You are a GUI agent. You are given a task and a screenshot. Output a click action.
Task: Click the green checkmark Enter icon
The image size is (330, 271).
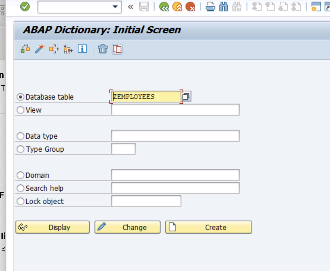click(25, 7)
